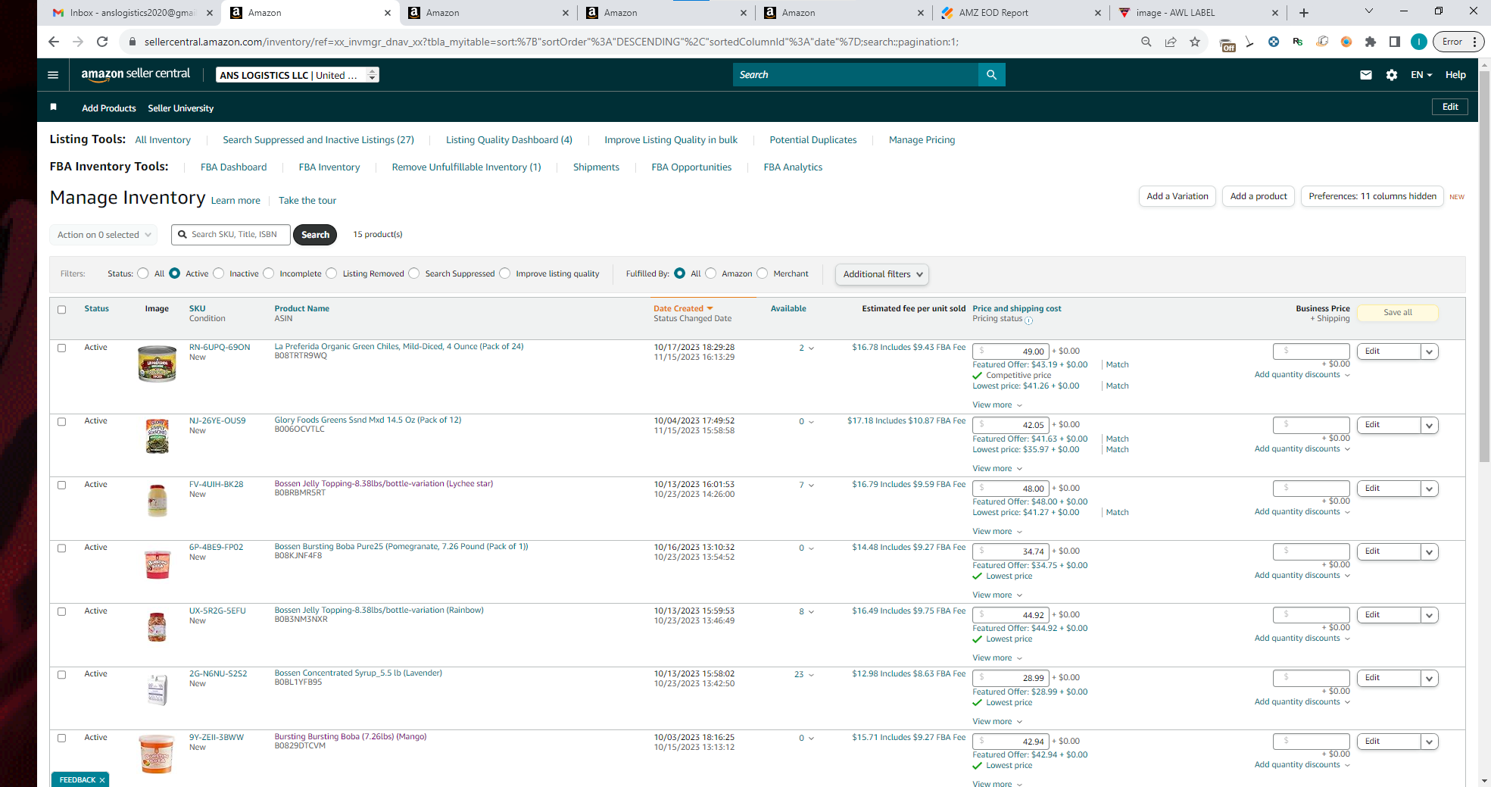This screenshot has height=787, width=1491.
Task: Close the FEEDBACK widget
Action: point(102,780)
